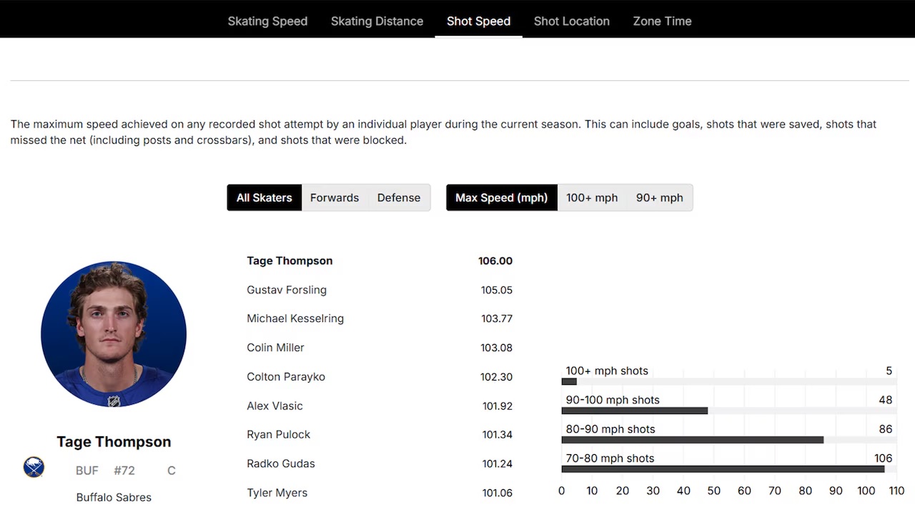The image size is (915, 515).
Task: Select the Max Speed (mph) metric
Action: pyautogui.click(x=501, y=197)
